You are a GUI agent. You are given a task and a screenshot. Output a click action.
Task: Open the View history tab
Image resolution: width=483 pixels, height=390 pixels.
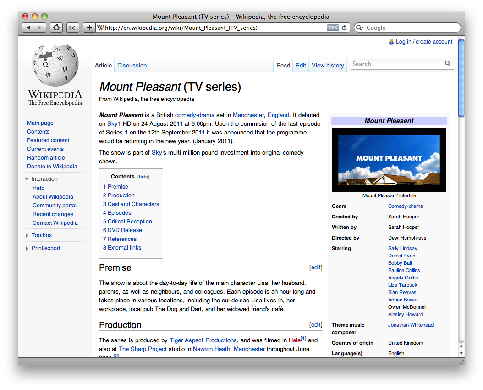(x=328, y=65)
